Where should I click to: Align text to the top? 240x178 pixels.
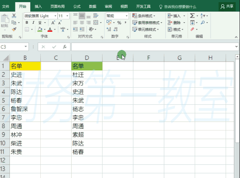[75, 16]
